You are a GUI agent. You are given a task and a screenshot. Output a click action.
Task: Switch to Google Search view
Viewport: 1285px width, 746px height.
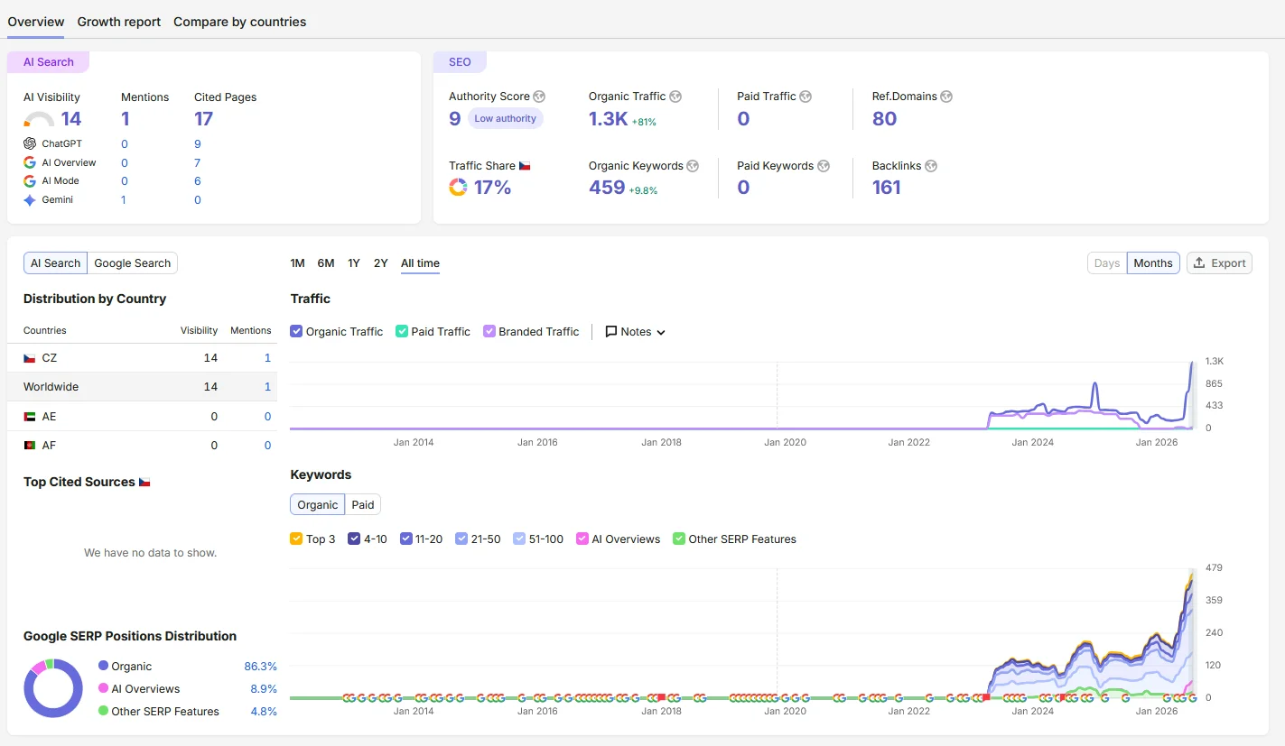pyautogui.click(x=133, y=263)
